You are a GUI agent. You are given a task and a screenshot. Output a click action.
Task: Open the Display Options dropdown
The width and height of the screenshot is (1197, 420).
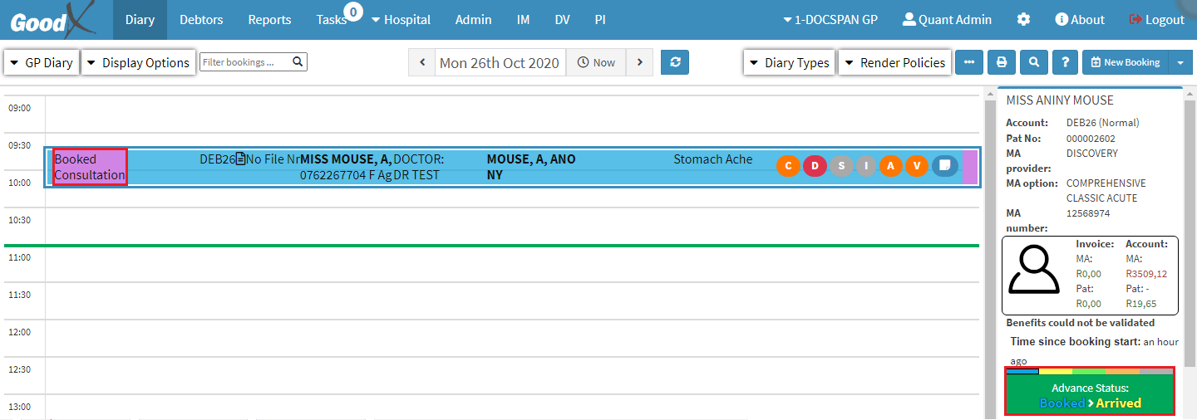[138, 62]
